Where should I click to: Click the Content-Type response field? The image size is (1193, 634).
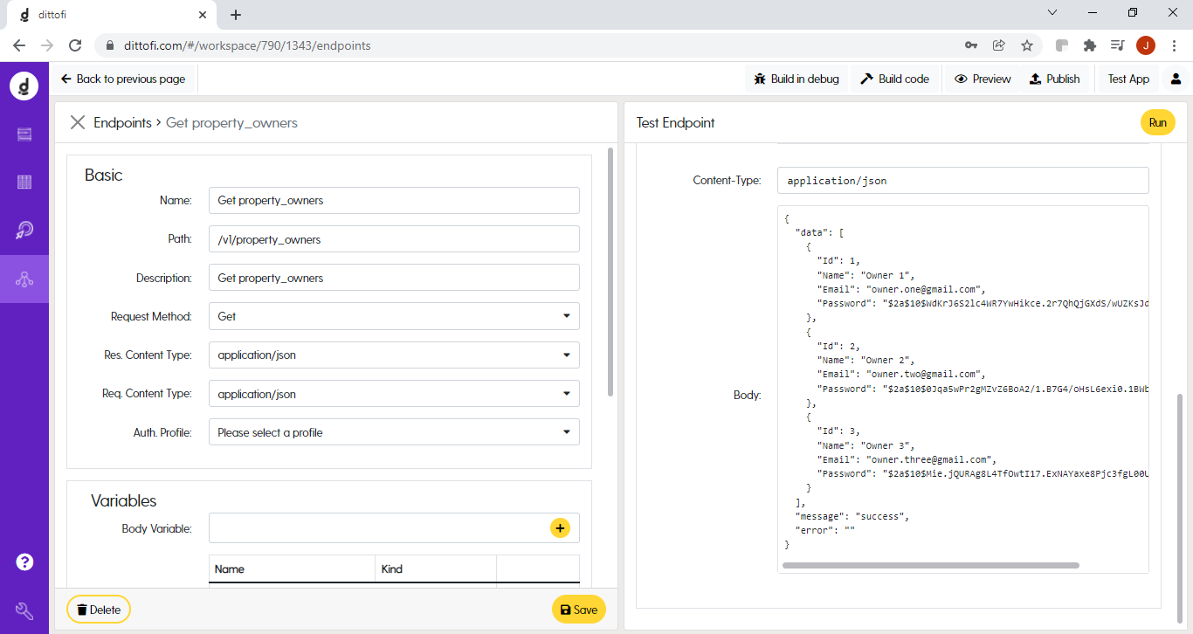(x=962, y=181)
